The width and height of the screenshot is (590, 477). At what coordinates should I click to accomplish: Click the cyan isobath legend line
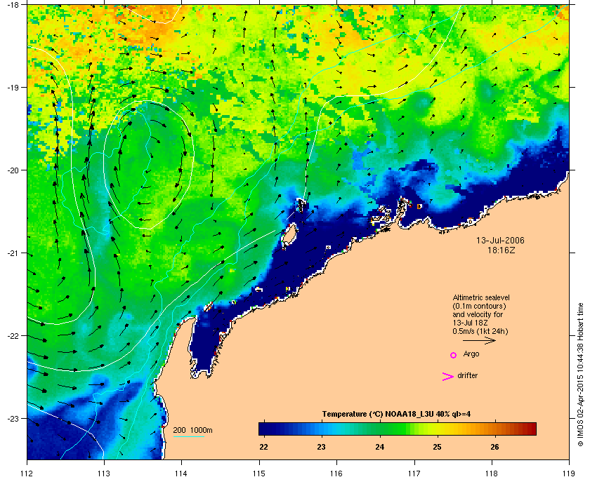coord(188,436)
